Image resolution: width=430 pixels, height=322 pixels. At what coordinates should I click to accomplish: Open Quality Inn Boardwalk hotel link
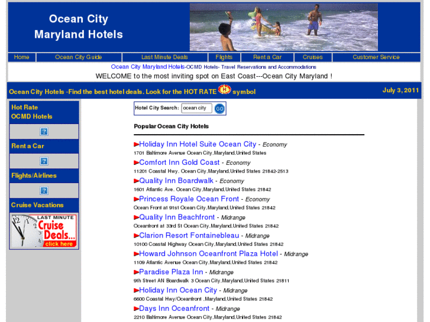click(x=176, y=181)
